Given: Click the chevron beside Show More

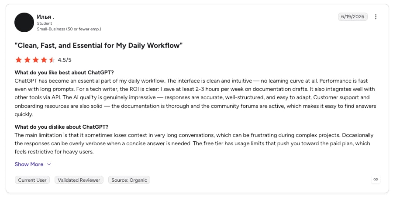Looking at the screenshot, I should [49, 164].
